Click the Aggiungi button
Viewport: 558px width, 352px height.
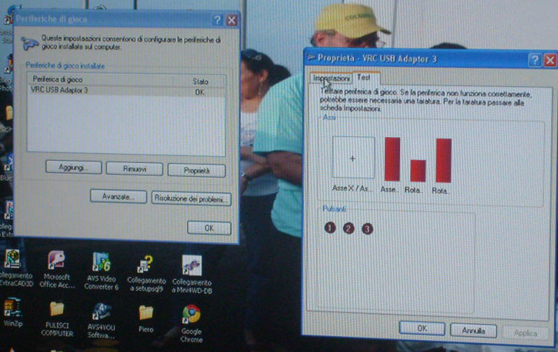74,168
